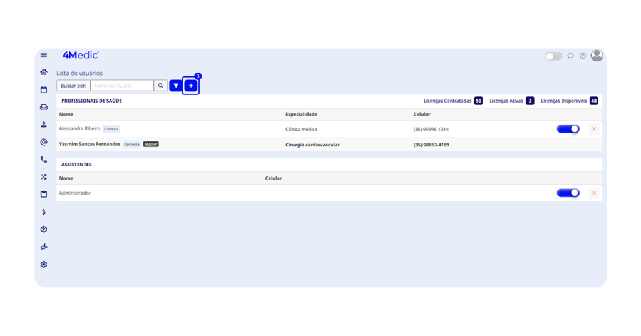This screenshot has height=336, width=641.
Task: Click the shuffle arrows icon in sidebar
Action: pyautogui.click(x=44, y=177)
